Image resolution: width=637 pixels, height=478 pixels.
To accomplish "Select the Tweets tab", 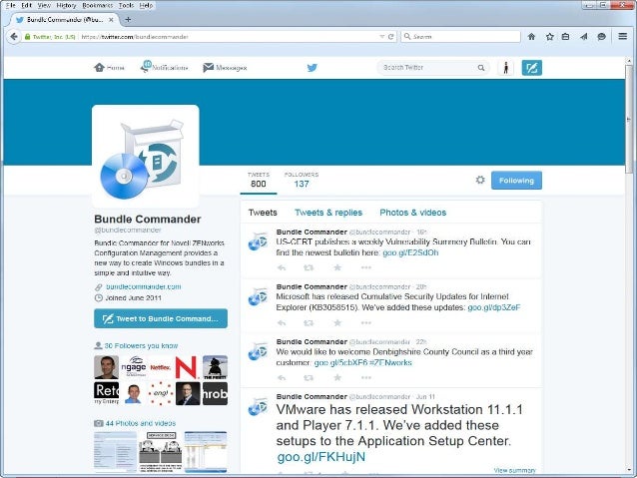I will 263,213.
